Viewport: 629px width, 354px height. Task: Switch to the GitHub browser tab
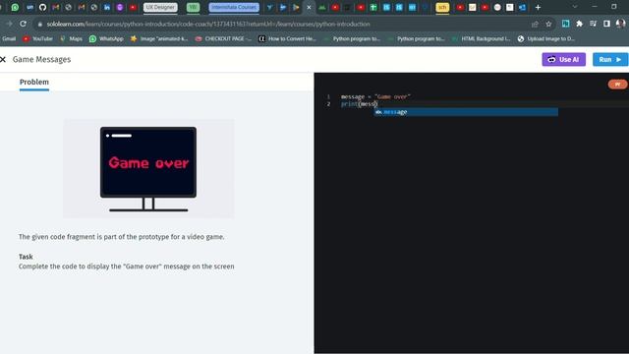[42, 7]
